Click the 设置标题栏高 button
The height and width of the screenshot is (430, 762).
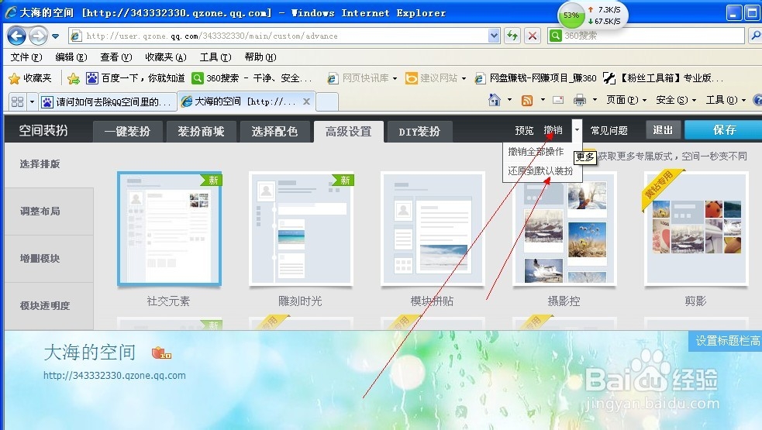tap(726, 341)
